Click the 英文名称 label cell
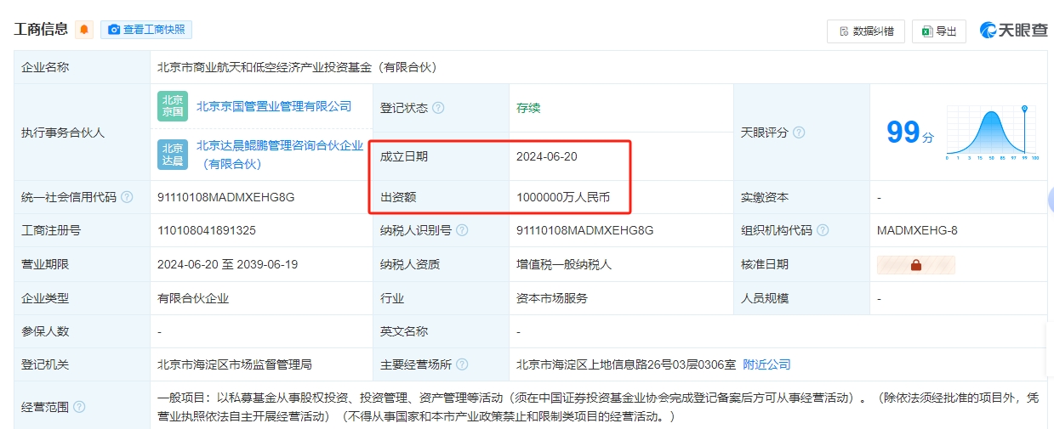1054x429 pixels. pyautogui.click(x=441, y=331)
